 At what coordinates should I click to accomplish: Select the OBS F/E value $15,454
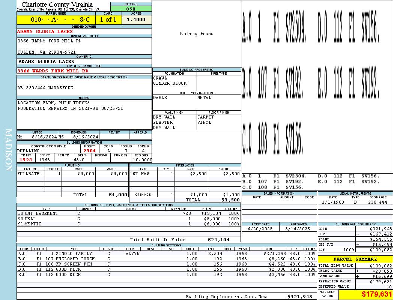tap(382, 244)
